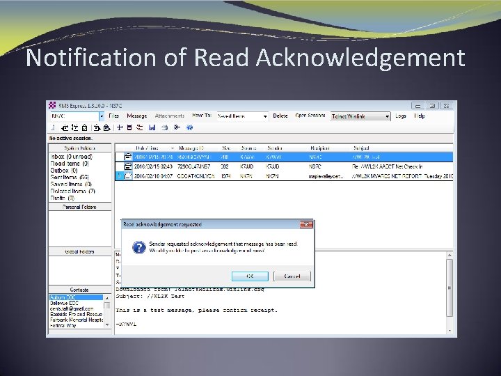Select the Bellevue EOC contact
Viewport: 501px width, 376px height.
[x=64, y=303]
